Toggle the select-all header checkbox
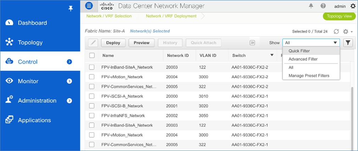Screen dimensions: 358x151 click(92, 55)
